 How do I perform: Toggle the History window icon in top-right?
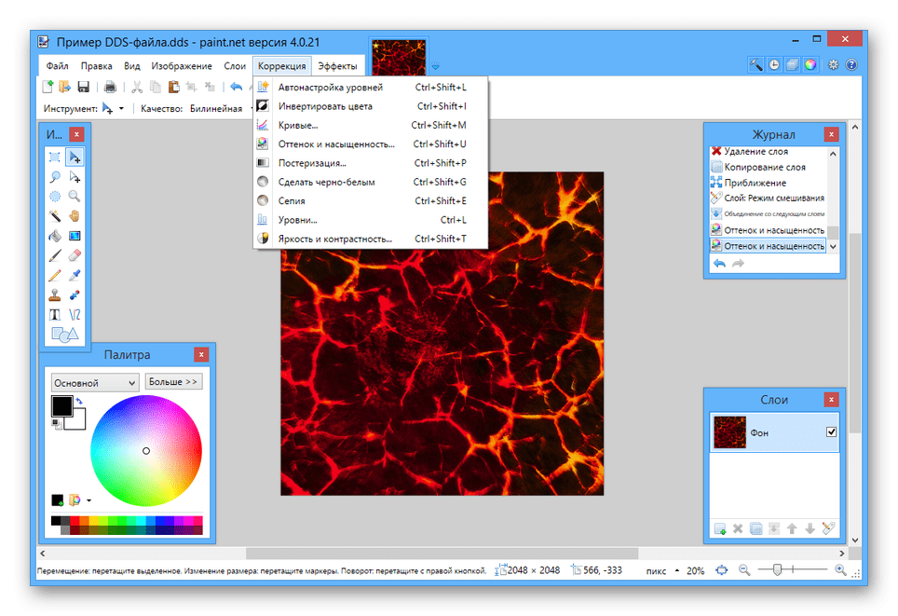pos(773,65)
